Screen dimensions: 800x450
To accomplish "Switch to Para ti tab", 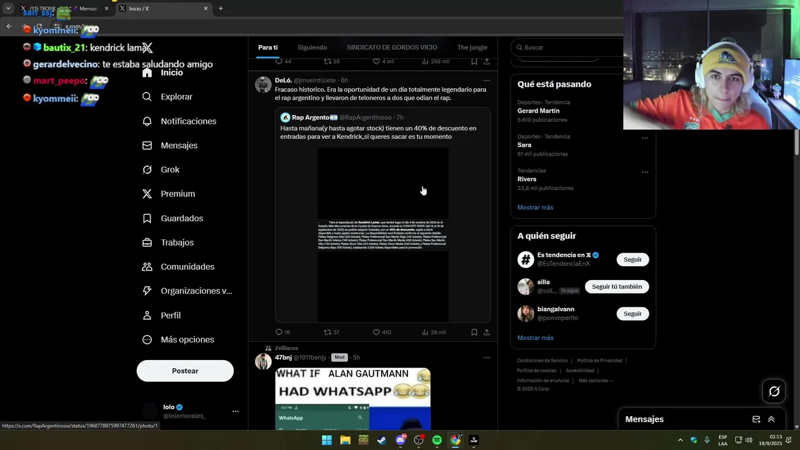I will (x=268, y=47).
